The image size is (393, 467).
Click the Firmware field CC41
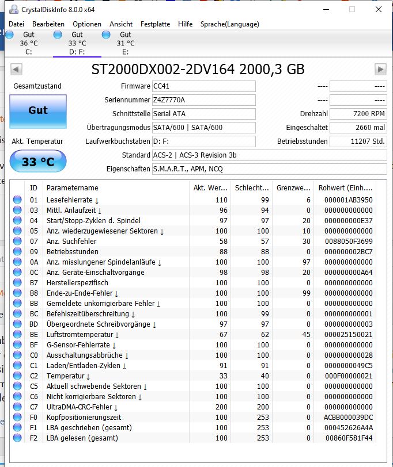[204, 86]
